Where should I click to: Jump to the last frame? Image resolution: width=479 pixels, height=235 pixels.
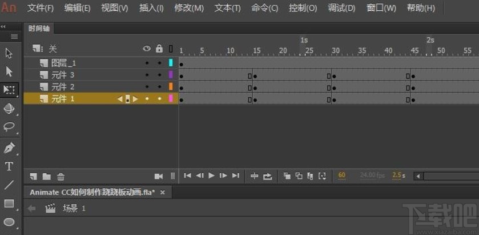[236, 176]
